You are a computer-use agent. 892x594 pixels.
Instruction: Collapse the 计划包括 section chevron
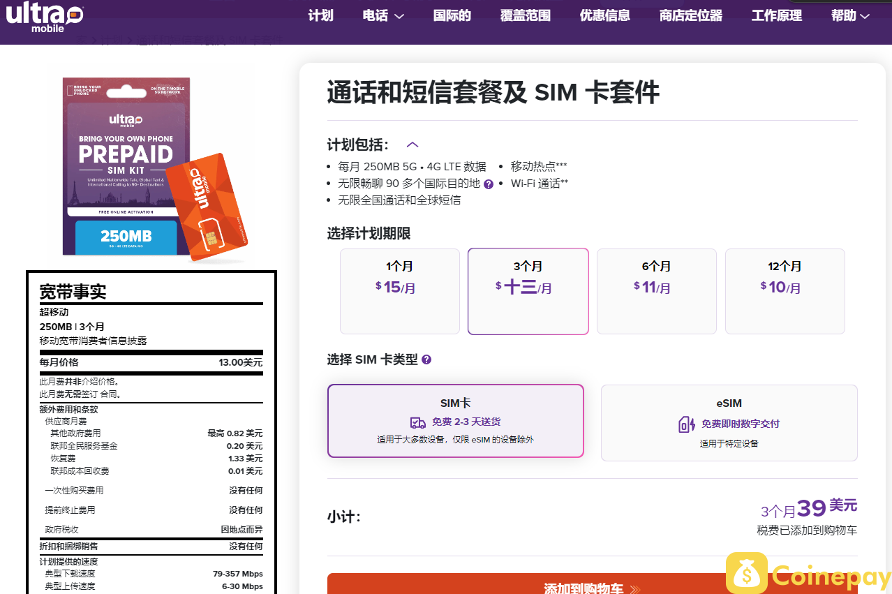(x=412, y=145)
